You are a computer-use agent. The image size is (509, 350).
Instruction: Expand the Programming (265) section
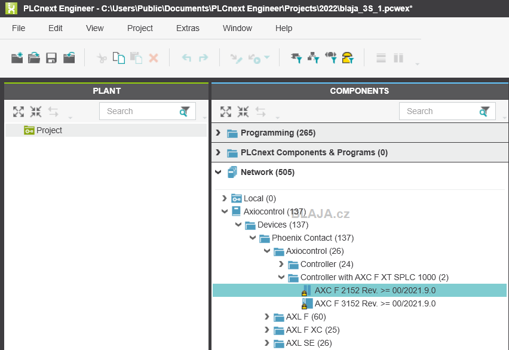point(218,133)
